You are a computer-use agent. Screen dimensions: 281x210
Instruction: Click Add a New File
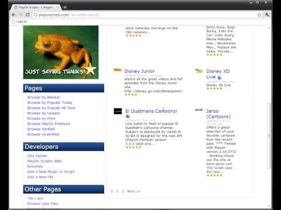[40, 177]
